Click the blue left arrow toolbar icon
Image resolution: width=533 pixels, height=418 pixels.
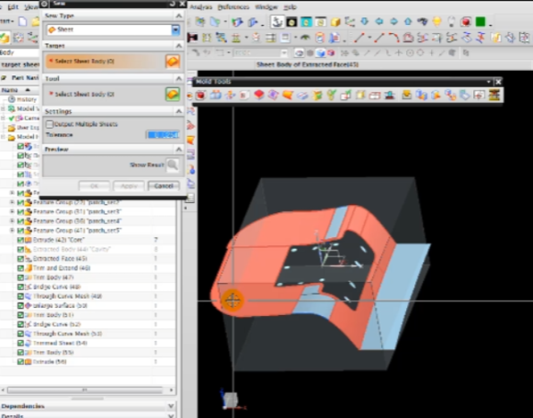click(x=379, y=21)
